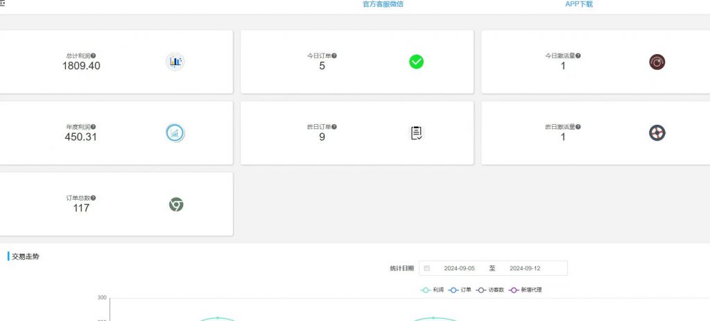710x321 pixels.
Task: Click the 总计利润 bar chart icon
Action: click(175, 62)
